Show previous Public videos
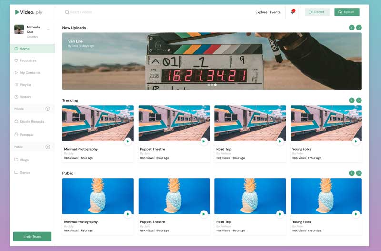This screenshot has width=381, height=251. coord(351,173)
